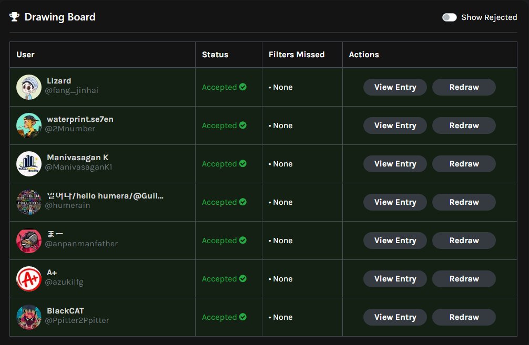Click Lizard's avatar picture
The width and height of the screenshot is (529, 345).
(x=29, y=87)
